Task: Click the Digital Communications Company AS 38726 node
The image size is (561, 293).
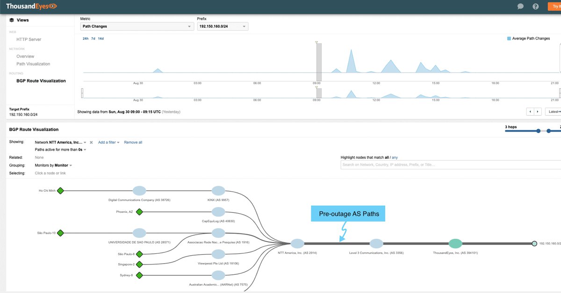Action: (139, 191)
